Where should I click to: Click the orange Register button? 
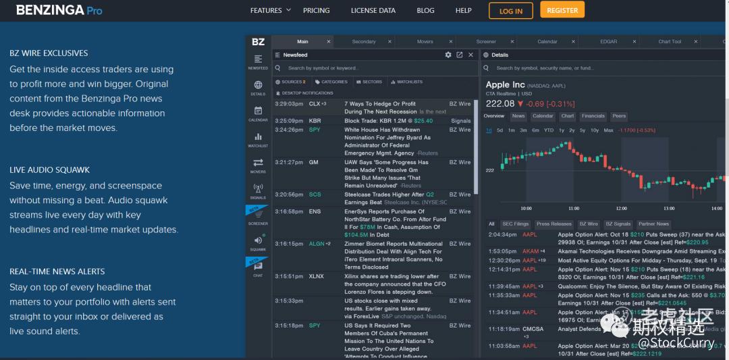[x=562, y=9]
